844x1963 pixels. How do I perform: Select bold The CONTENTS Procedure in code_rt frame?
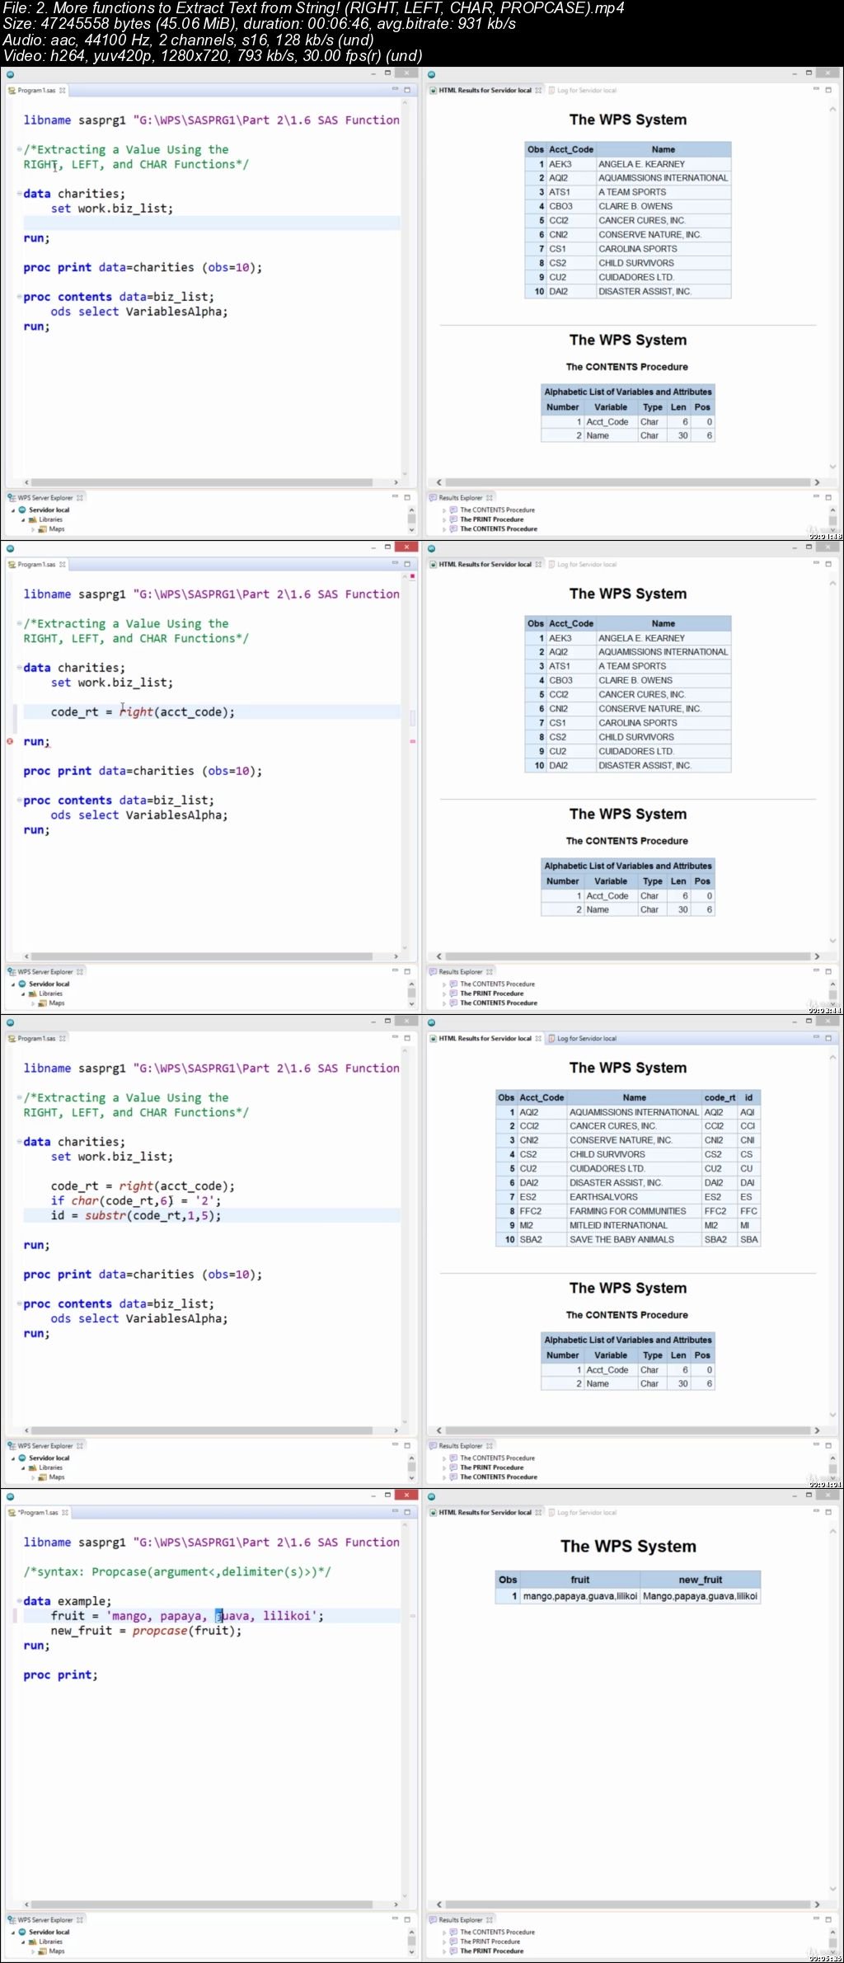(x=498, y=1477)
